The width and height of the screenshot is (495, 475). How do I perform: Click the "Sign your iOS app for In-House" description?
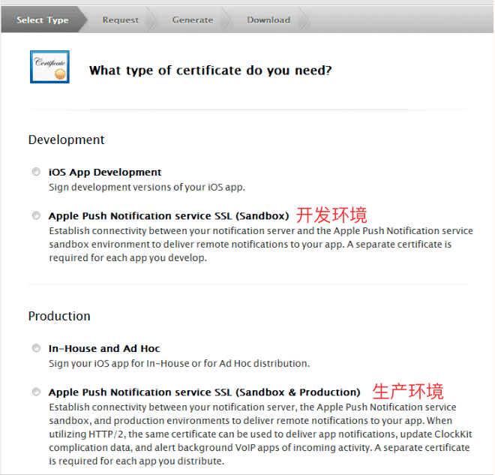point(178,363)
